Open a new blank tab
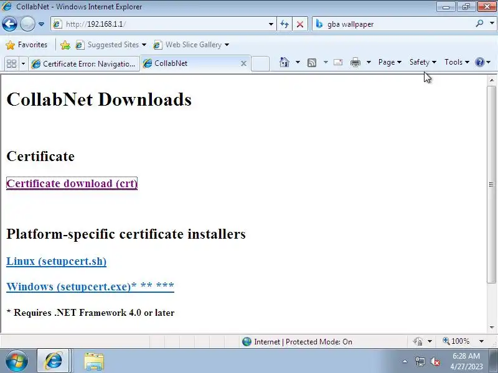 point(260,63)
